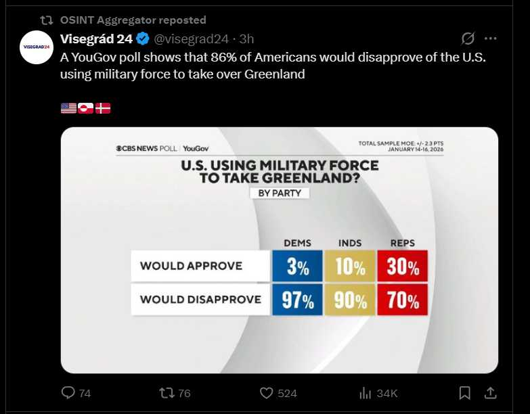
Task: Like the Visegrád 24 post
Action: point(267,393)
